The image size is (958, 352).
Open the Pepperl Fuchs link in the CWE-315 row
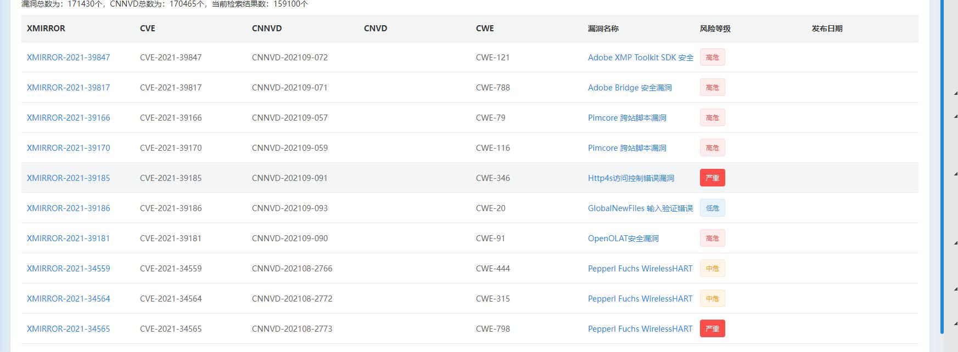point(640,299)
